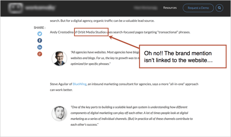Screen dimensions: 231x137
Task: Click the Orbit Media Studios brand mention
Action: point(92,32)
